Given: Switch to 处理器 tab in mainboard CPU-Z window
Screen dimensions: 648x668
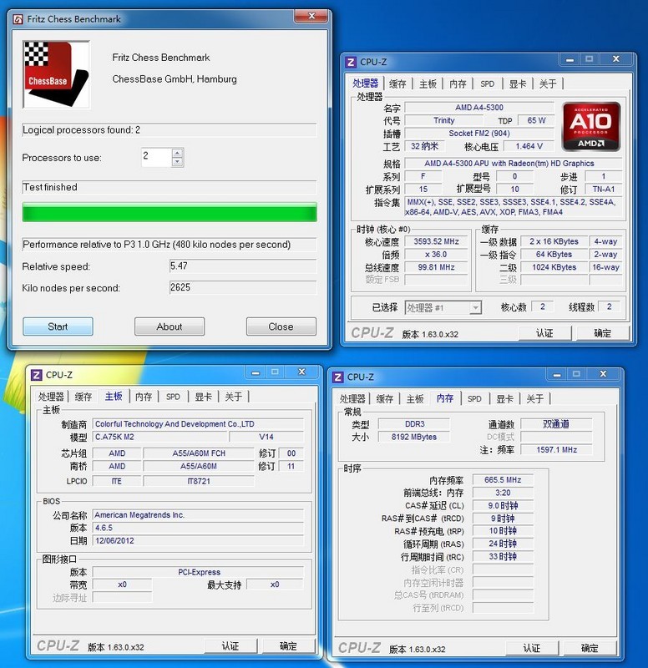Looking at the screenshot, I should 51,397.
